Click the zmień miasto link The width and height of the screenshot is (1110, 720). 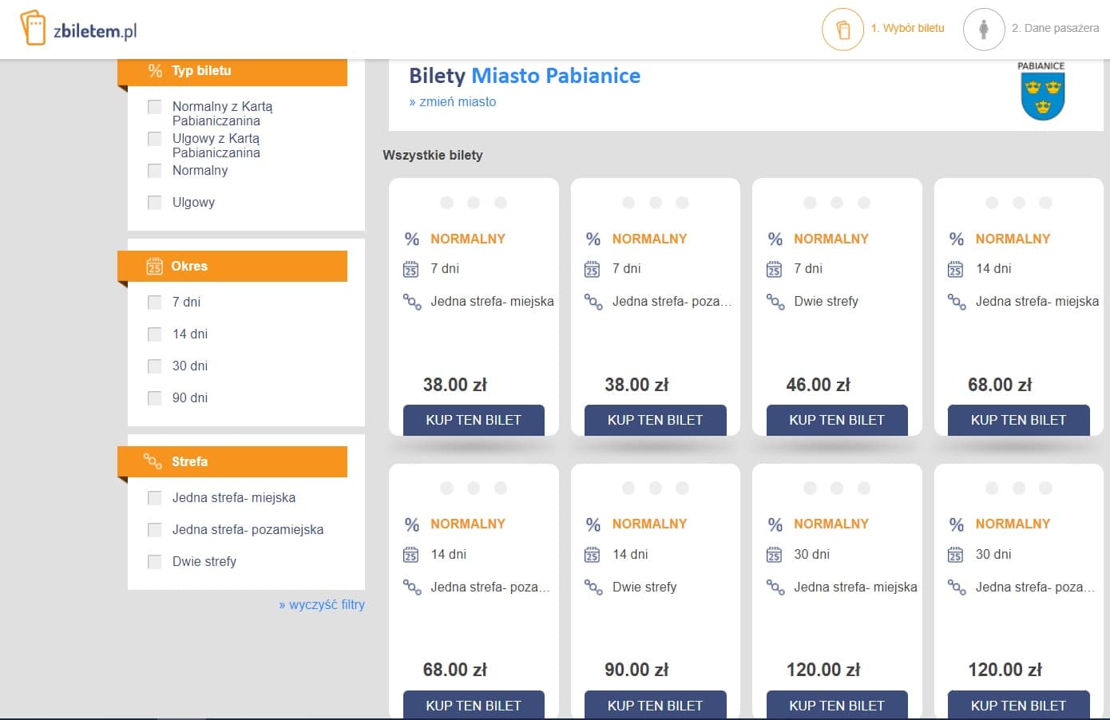pos(453,102)
